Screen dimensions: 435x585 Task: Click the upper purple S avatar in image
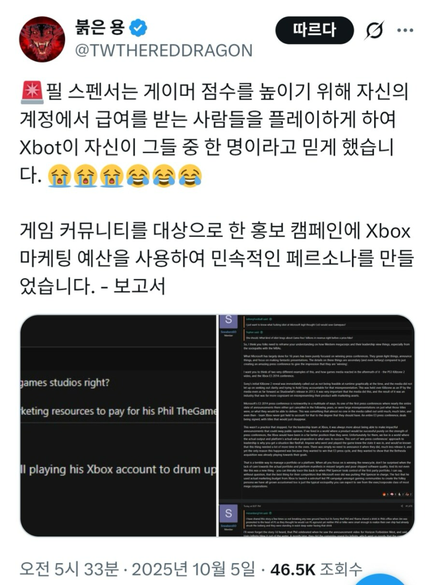[228, 320]
